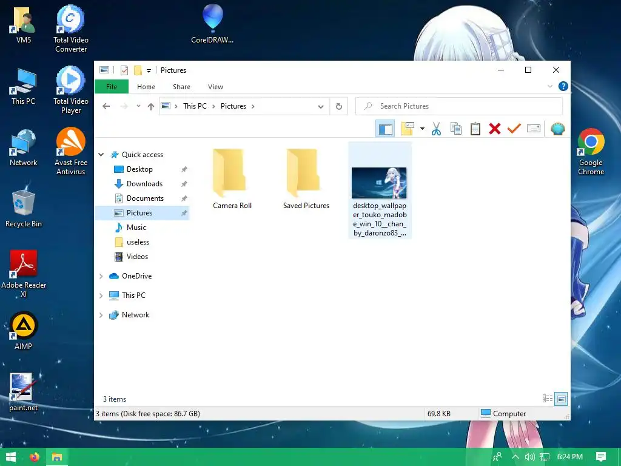Click the blue Help question mark icon
Viewport: 621px width, 466px height.
coord(563,86)
